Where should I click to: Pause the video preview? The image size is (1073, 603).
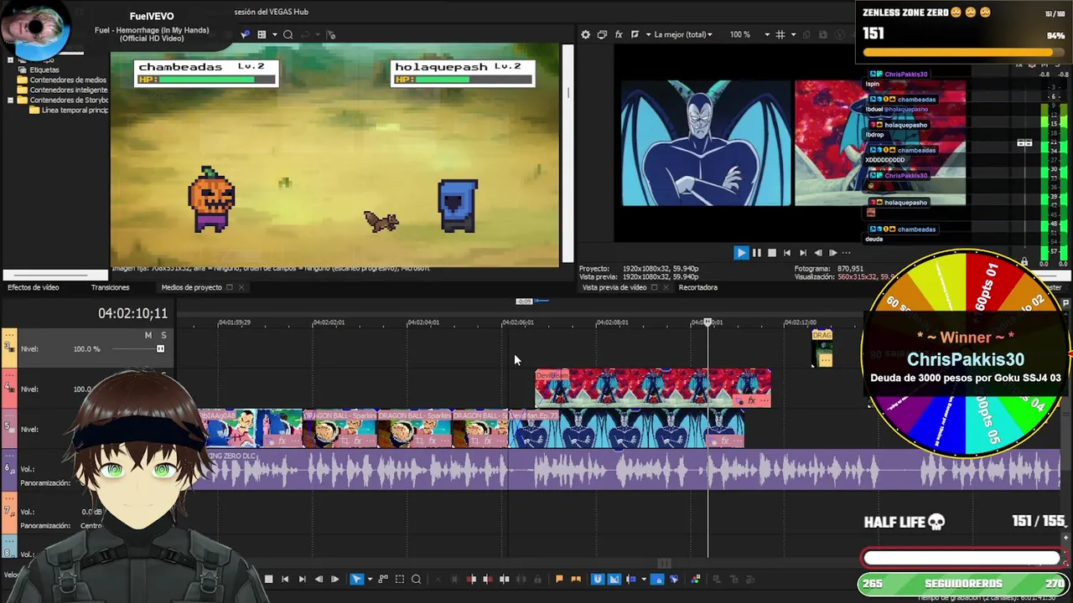click(x=757, y=252)
